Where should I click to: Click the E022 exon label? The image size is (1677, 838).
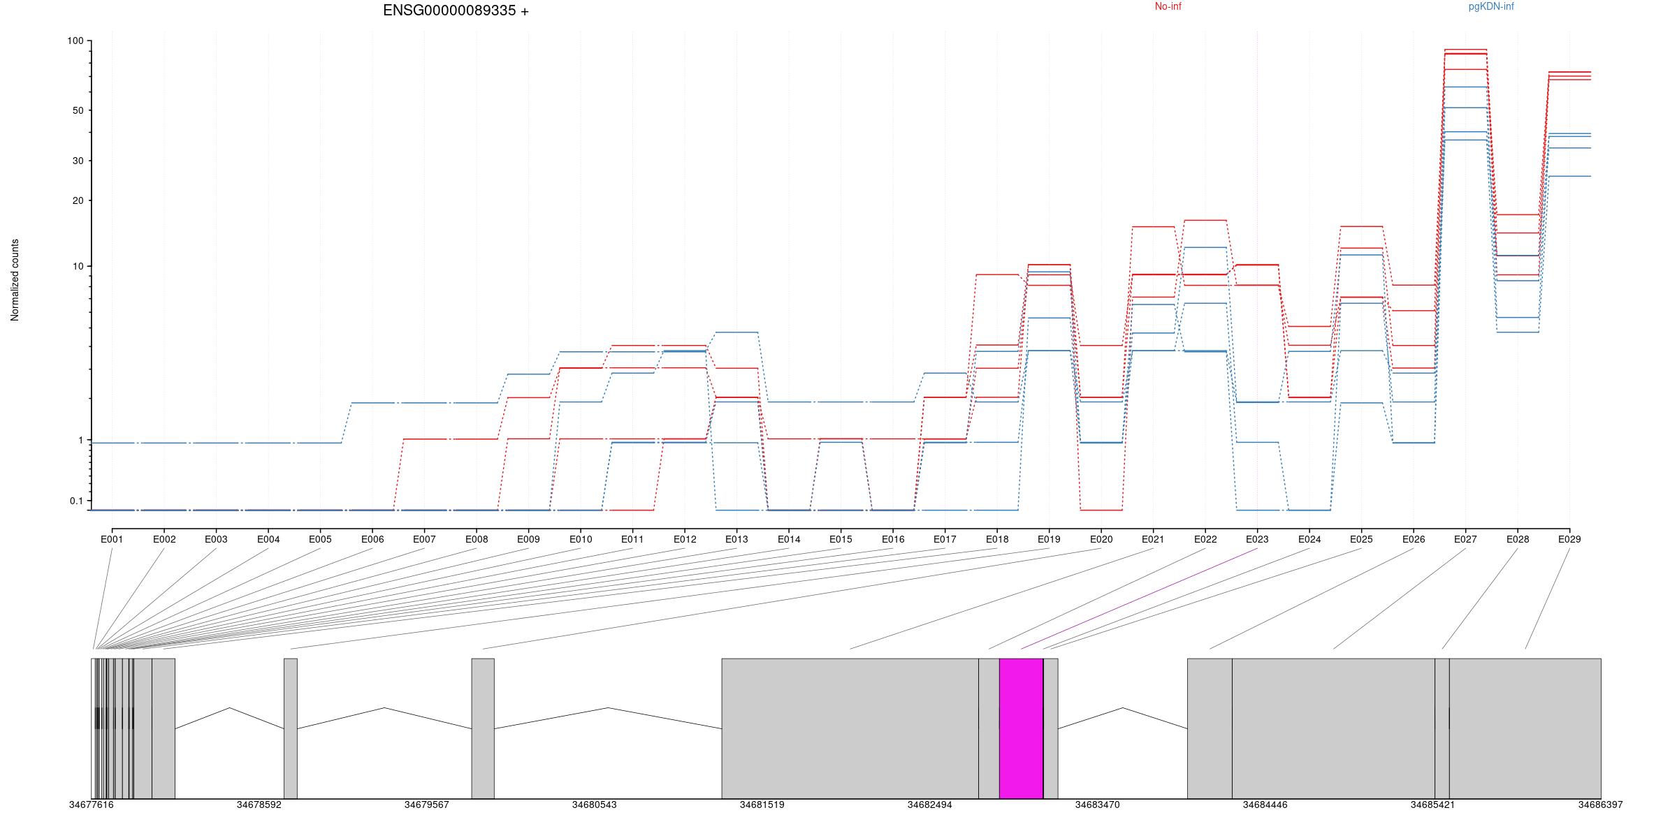pyautogui.click(x=1205, y=539)
